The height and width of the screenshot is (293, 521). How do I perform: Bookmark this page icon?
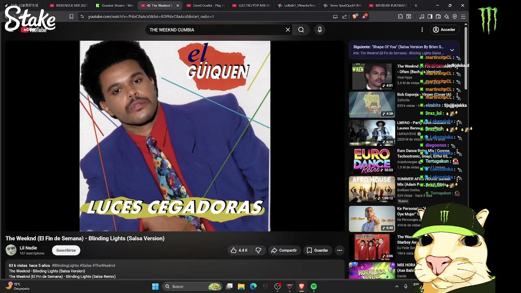[71, 16]
